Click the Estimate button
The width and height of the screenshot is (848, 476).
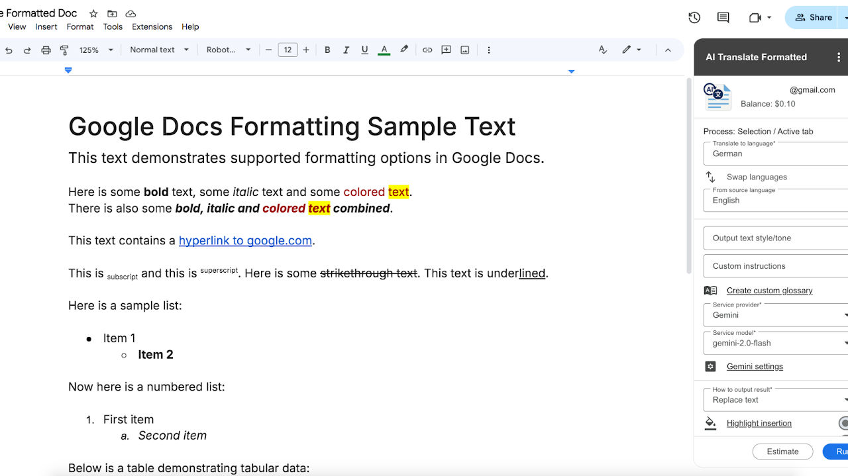(x=782, y=452)
